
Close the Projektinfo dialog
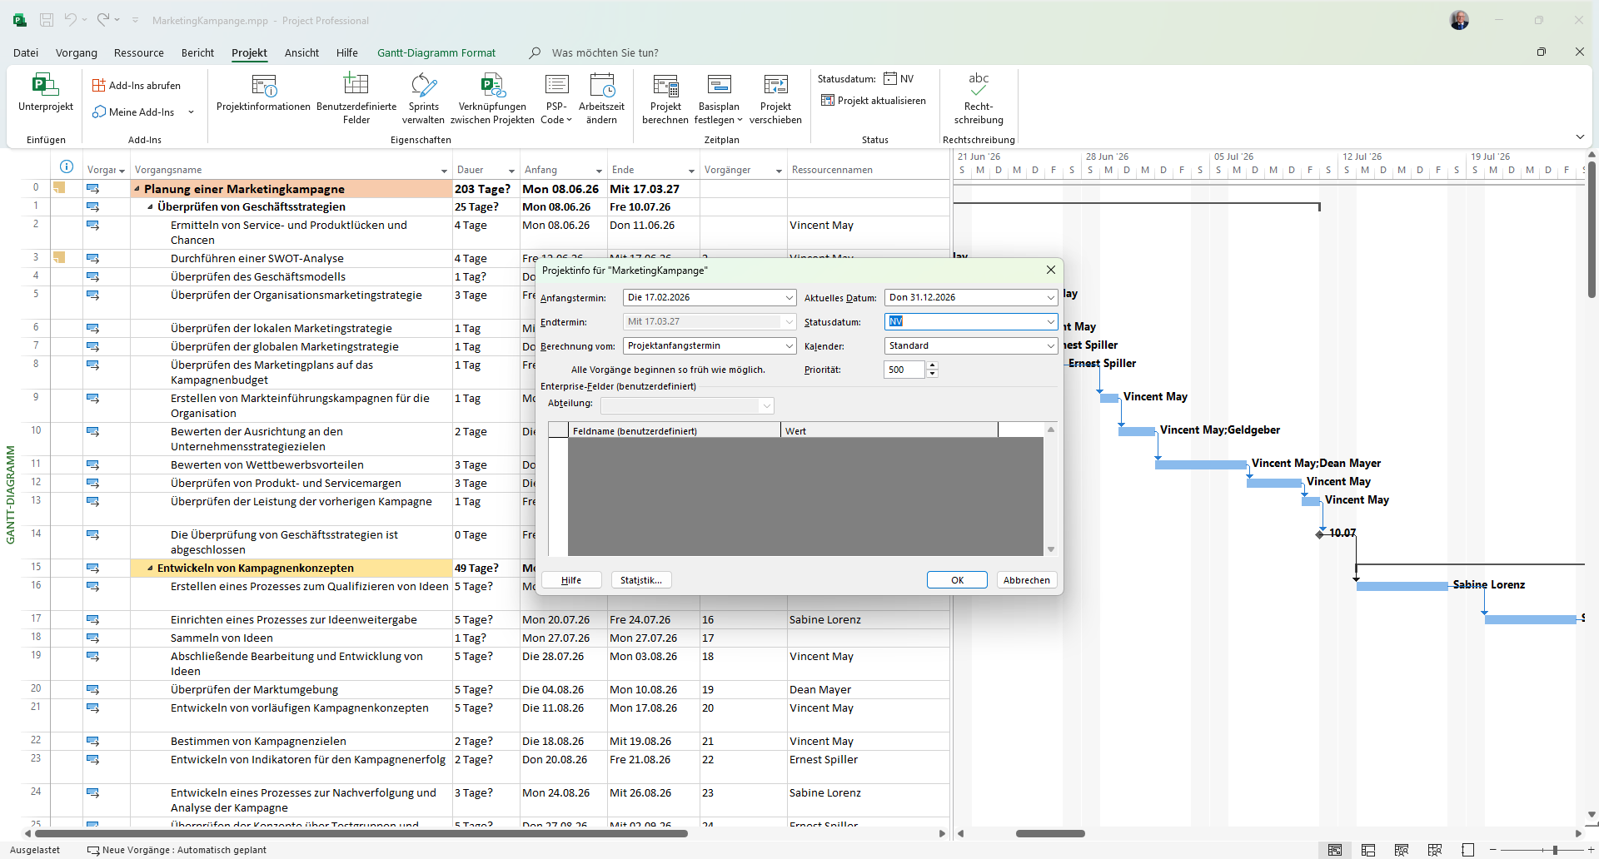point(1051,270)
